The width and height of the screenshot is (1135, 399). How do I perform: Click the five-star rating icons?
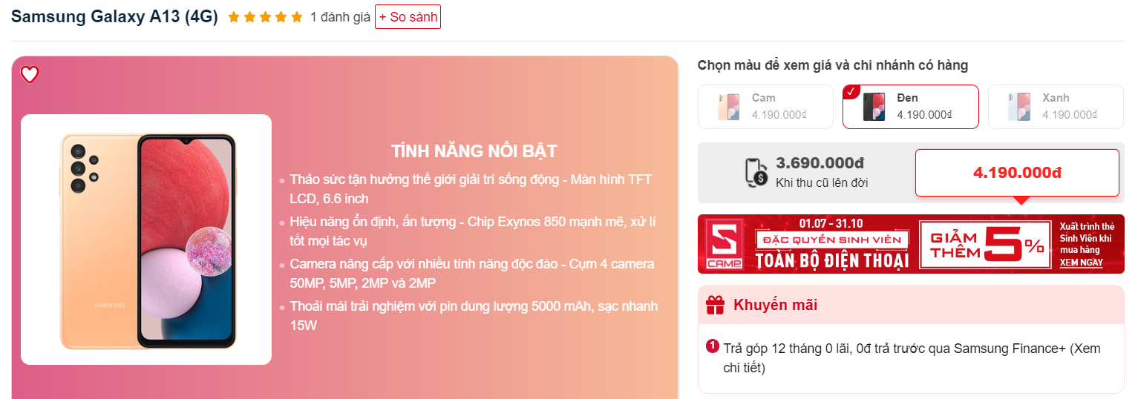[x=265, y=17]
